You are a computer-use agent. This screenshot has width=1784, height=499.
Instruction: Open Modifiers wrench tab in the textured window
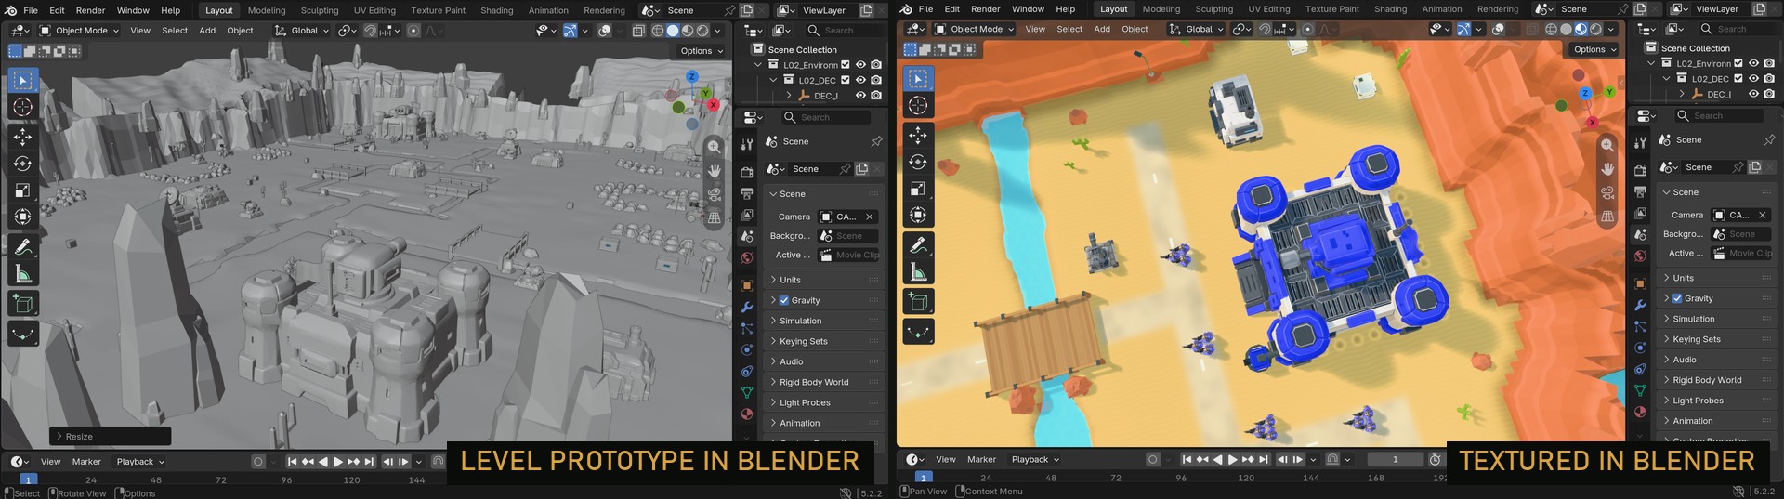pyautogui.click(x=1640, y=305)
